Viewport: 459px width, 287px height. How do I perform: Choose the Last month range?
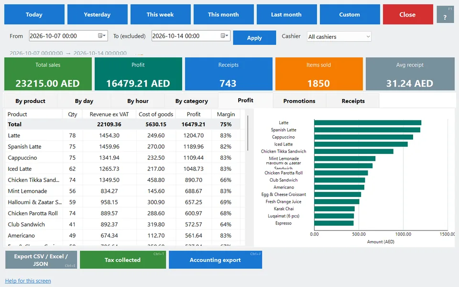(x=286, y=14)
